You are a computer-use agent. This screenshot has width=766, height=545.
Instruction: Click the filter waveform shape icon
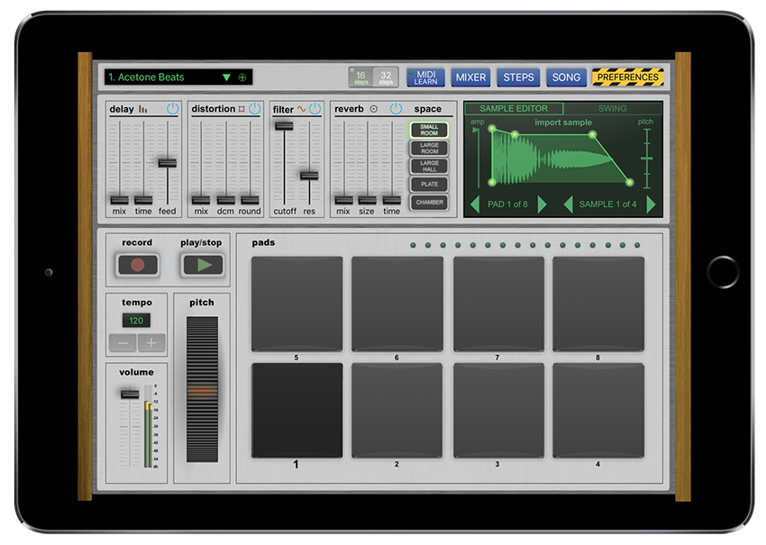point(301,109)
